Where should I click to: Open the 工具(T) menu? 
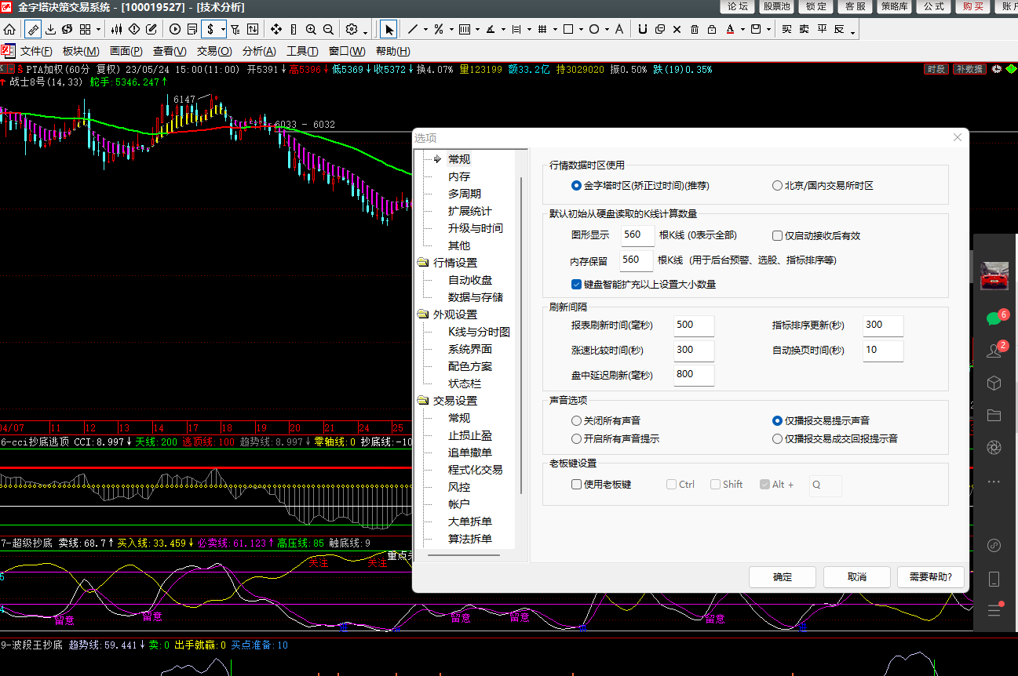tap(302, 51)
